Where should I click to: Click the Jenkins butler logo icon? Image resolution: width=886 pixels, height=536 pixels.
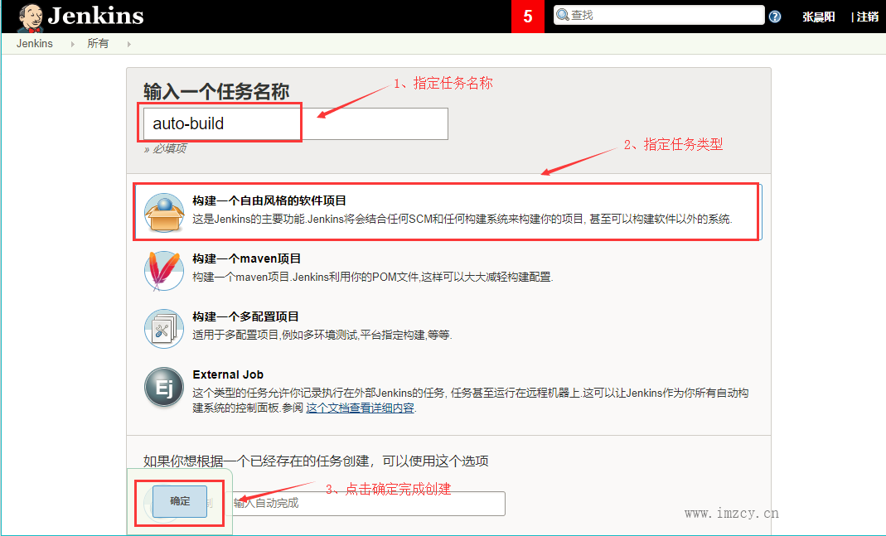[x=30, y=17]
